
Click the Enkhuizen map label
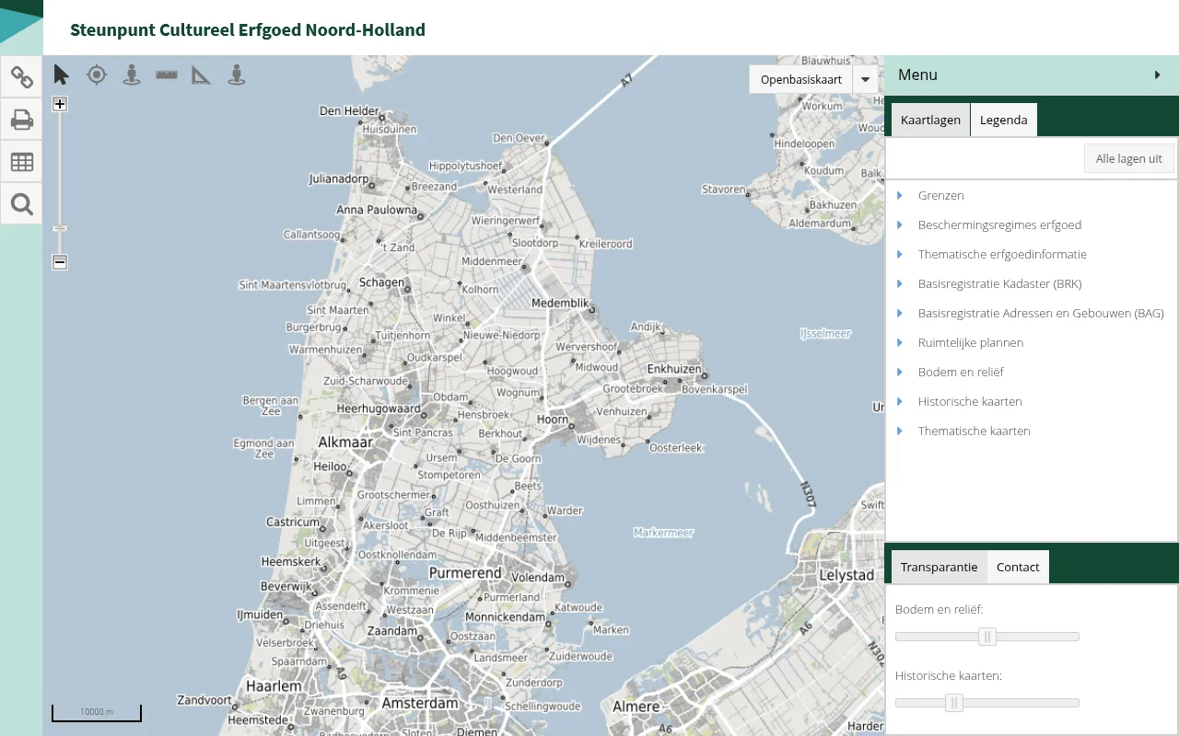click(674, 369)
